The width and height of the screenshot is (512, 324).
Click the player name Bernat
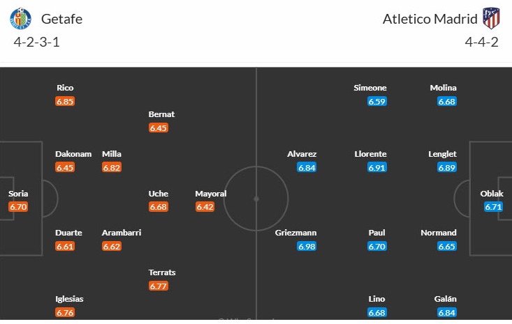click(161, 114)
